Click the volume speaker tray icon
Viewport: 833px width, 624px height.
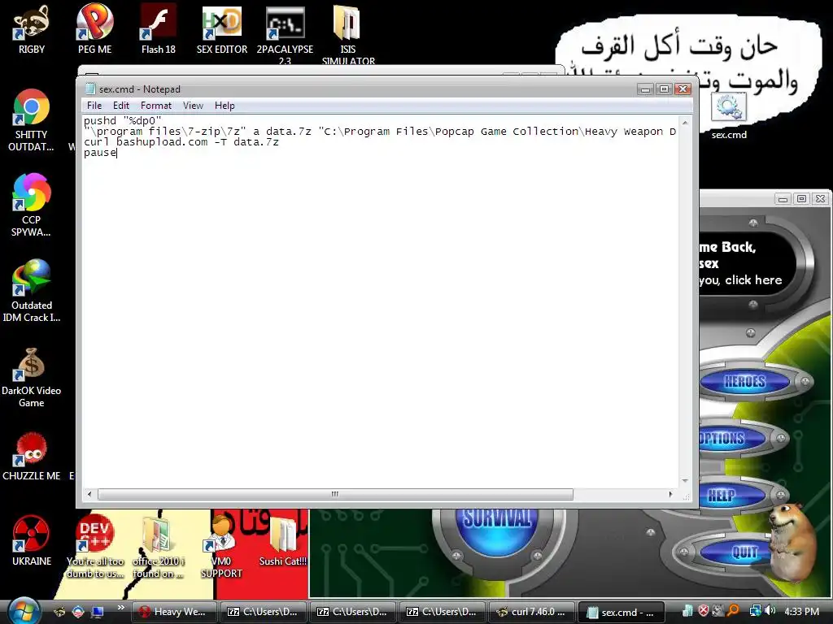point(770,611)
